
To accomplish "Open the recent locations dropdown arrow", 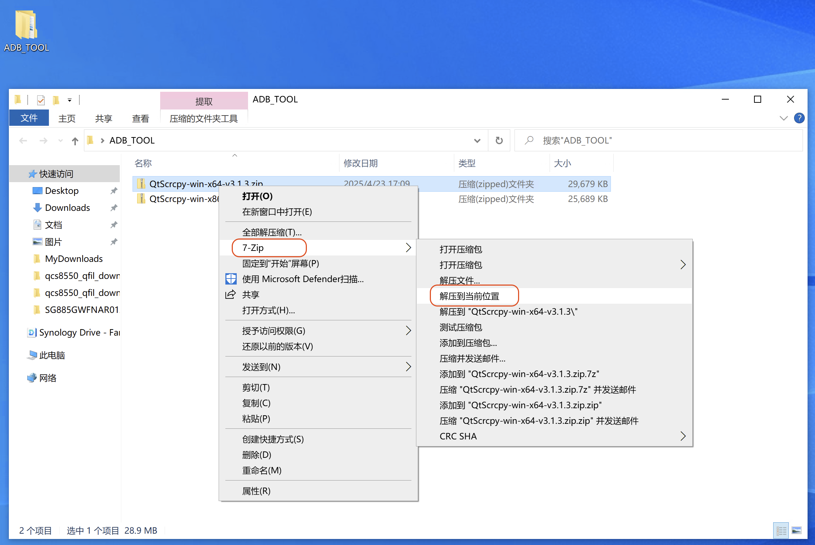I will click(61, 141).
